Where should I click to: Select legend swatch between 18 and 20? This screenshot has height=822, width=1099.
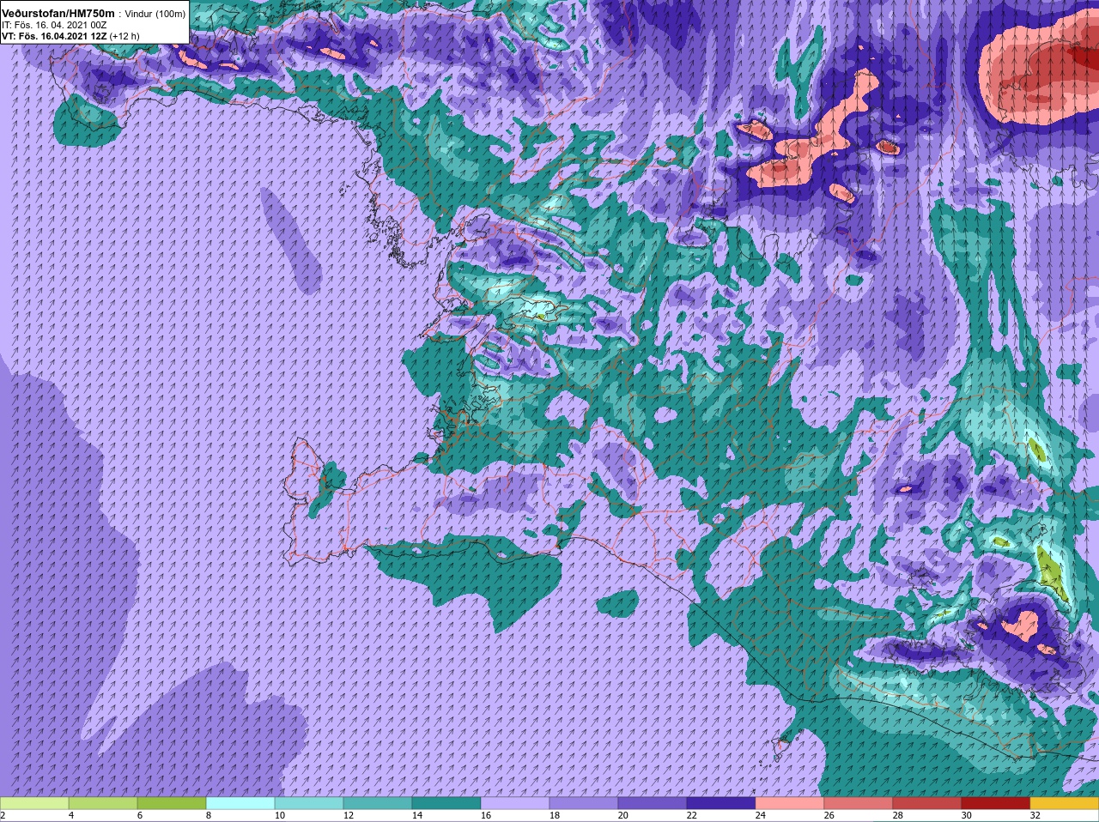coord(584,803)
